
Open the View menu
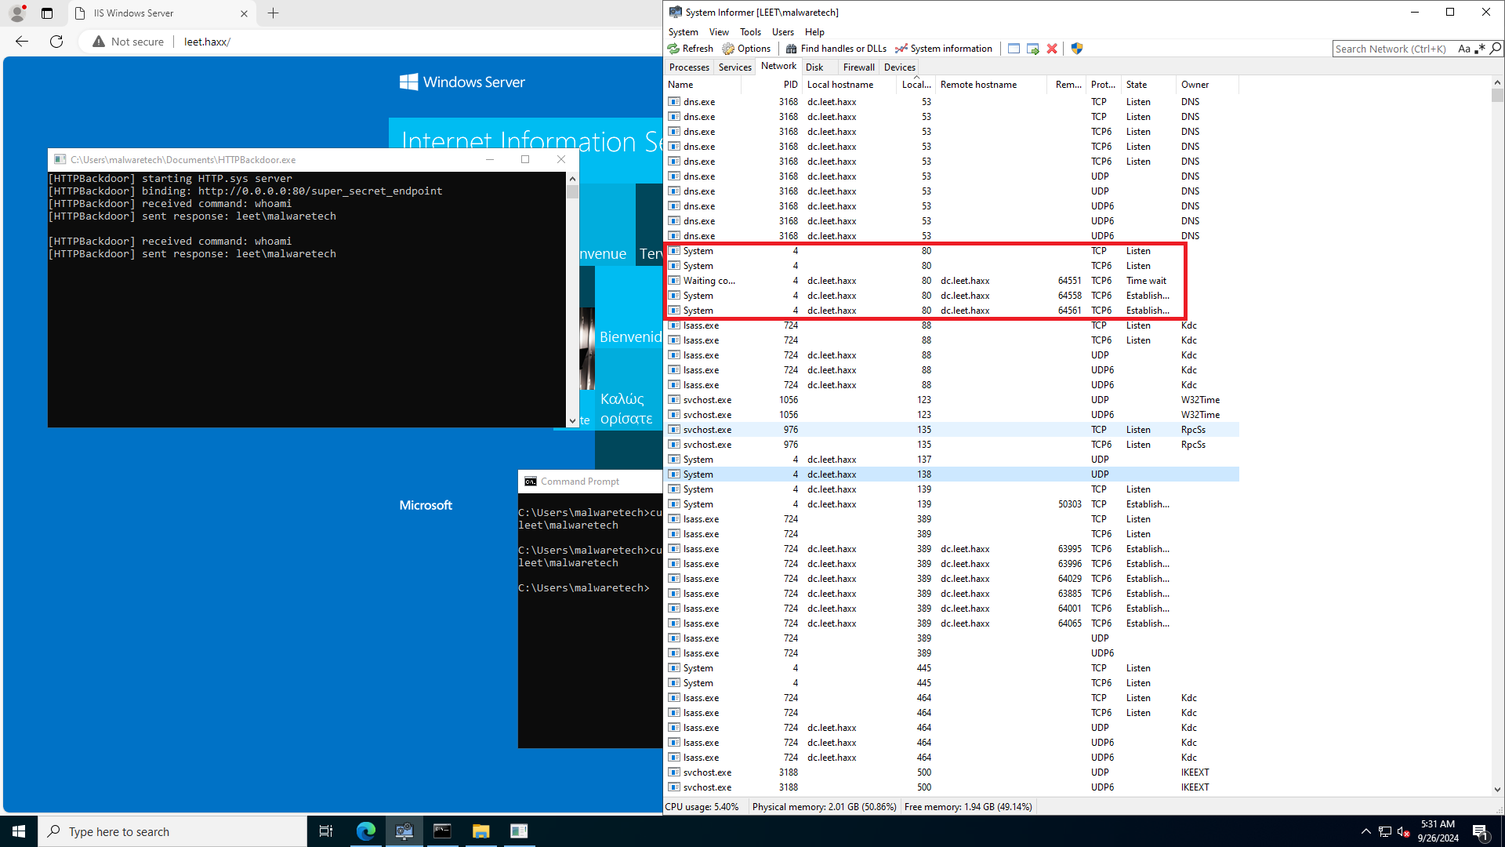719,32
